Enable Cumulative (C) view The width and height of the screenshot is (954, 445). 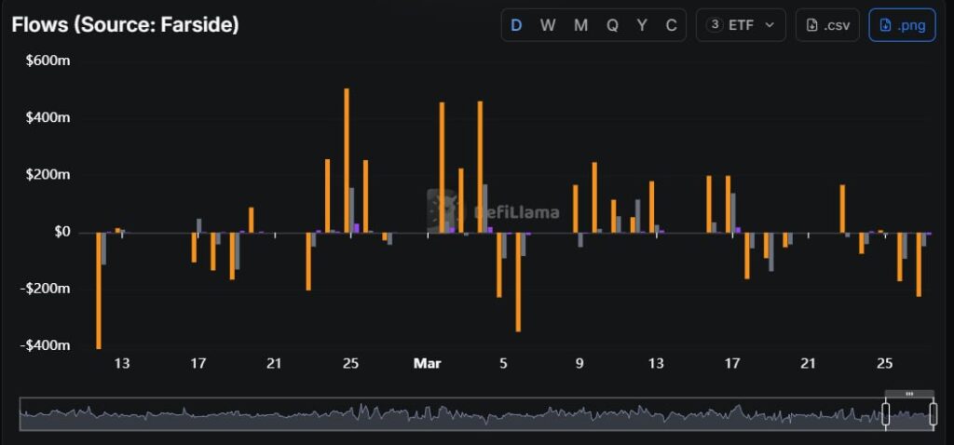671,25
